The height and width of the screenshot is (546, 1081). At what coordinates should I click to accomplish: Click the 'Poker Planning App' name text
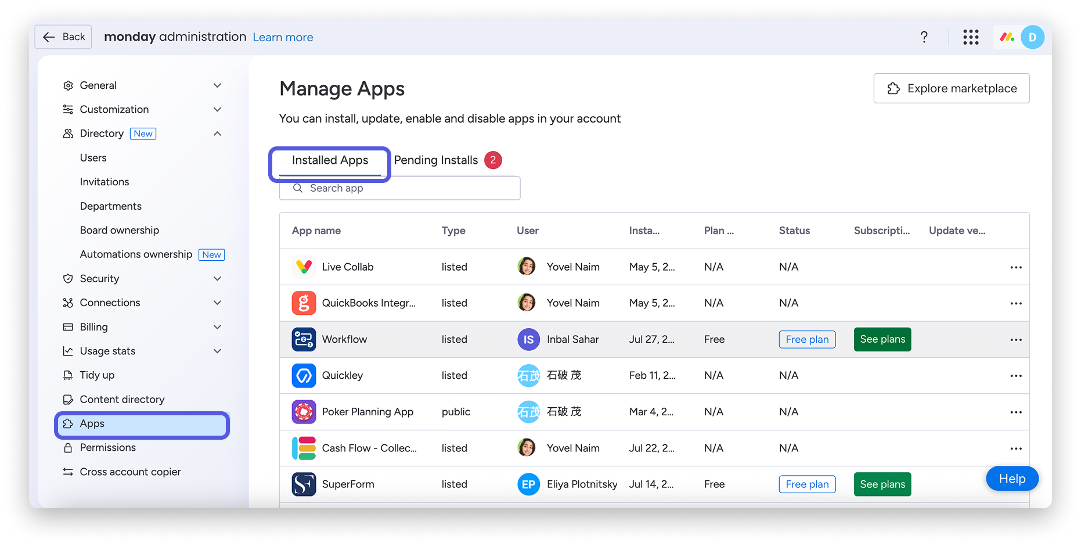367,412
